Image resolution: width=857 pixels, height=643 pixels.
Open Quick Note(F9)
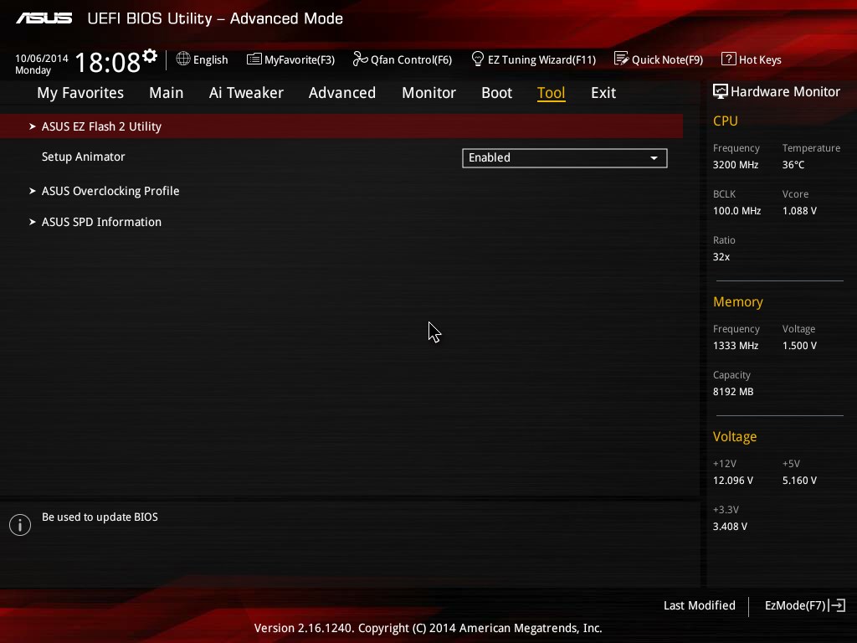pos(659,59)
